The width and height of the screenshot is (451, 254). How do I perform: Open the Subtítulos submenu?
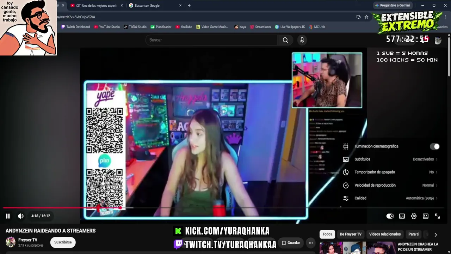click(x=391, y=159)
